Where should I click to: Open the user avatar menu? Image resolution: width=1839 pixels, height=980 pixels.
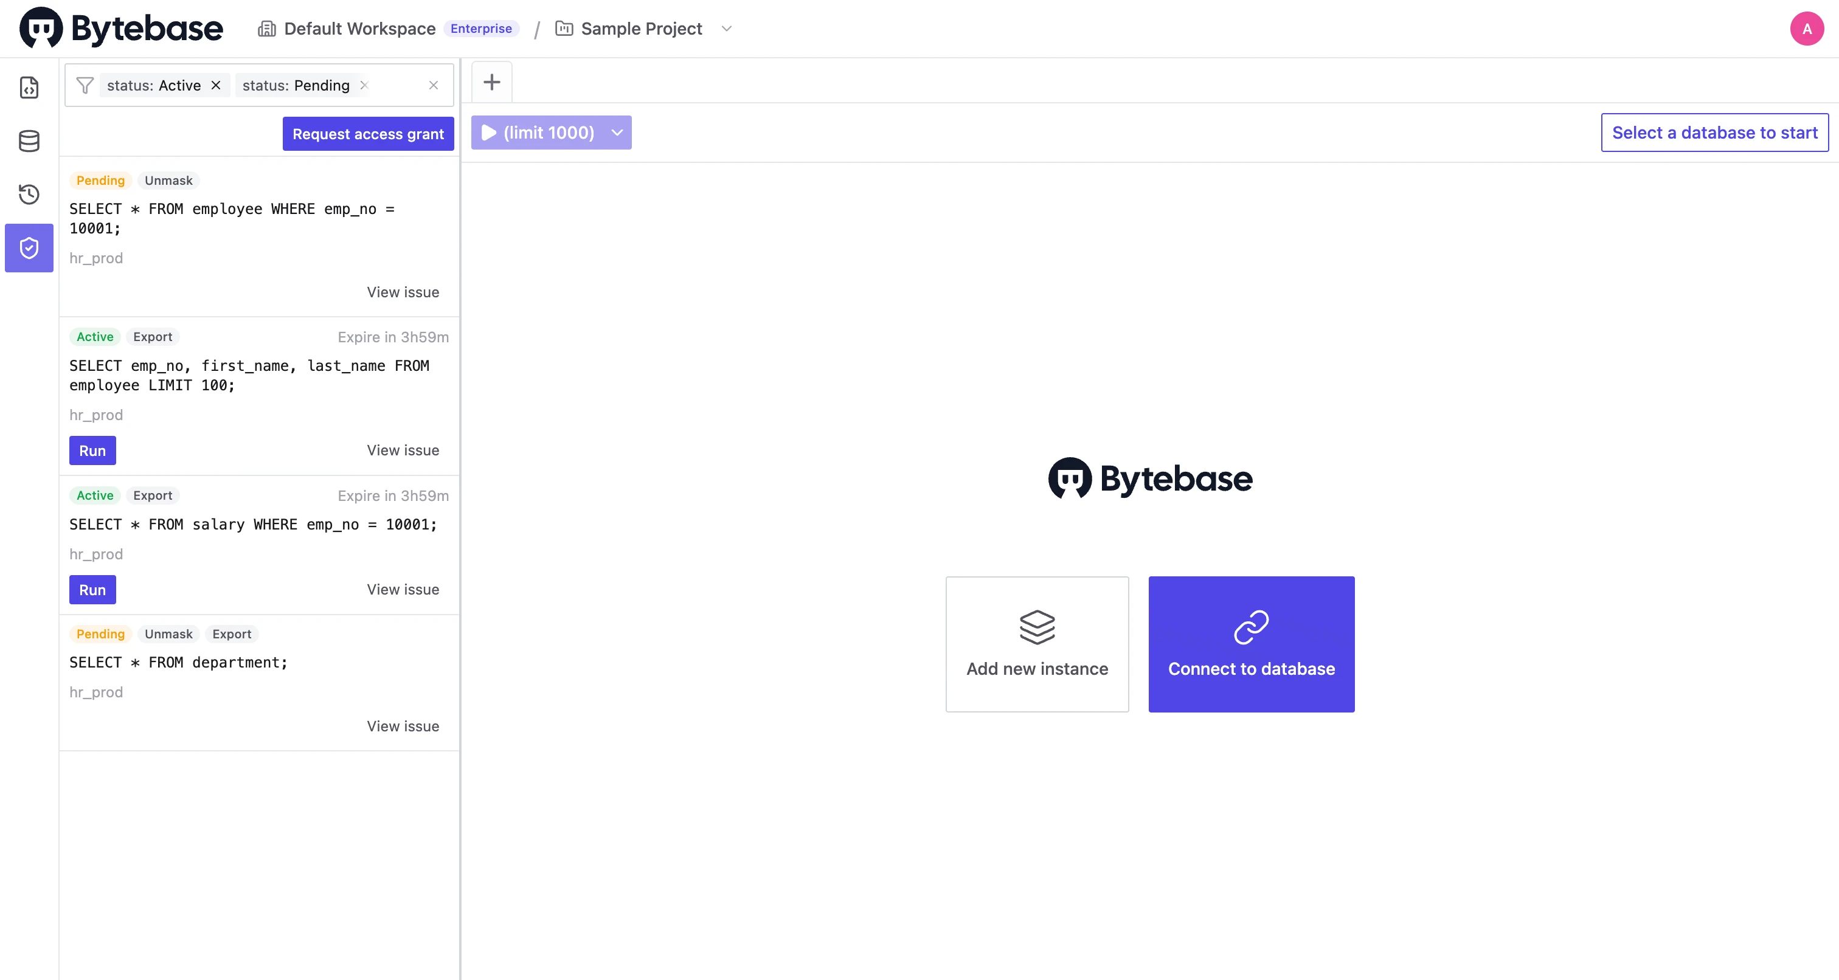pyautogui.click(x=1807, y=29)
